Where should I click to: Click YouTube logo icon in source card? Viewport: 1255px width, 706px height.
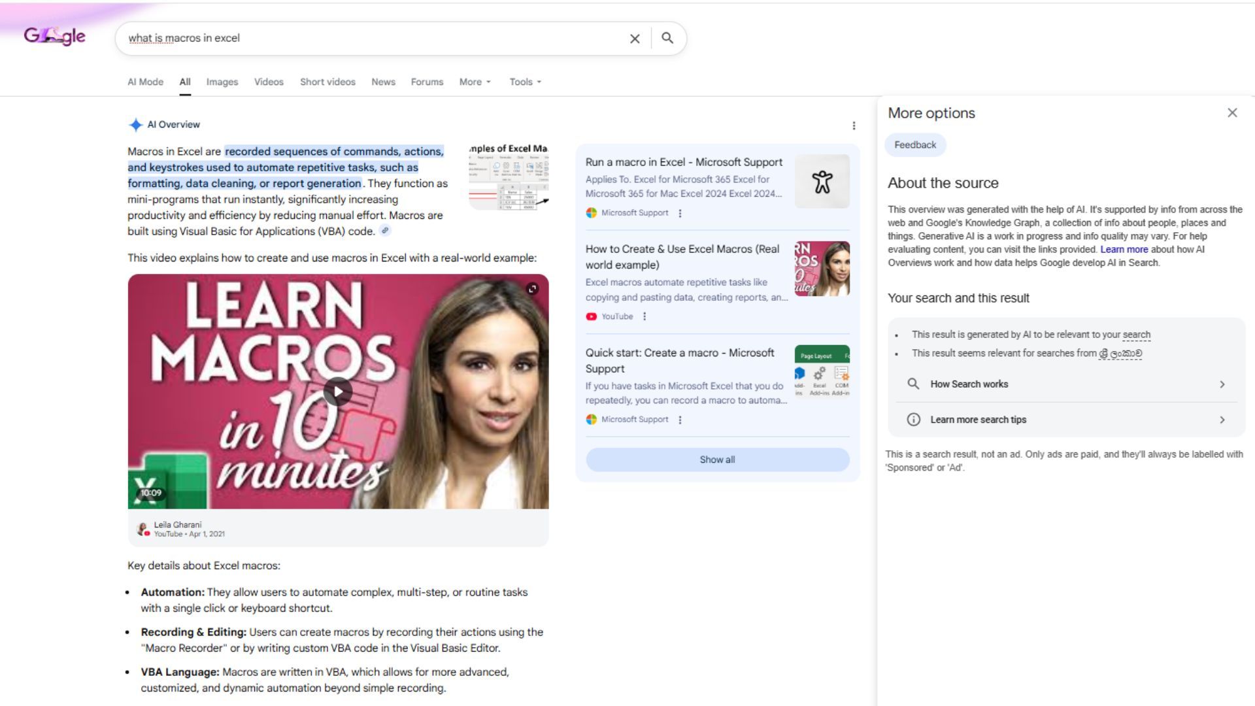591,316
